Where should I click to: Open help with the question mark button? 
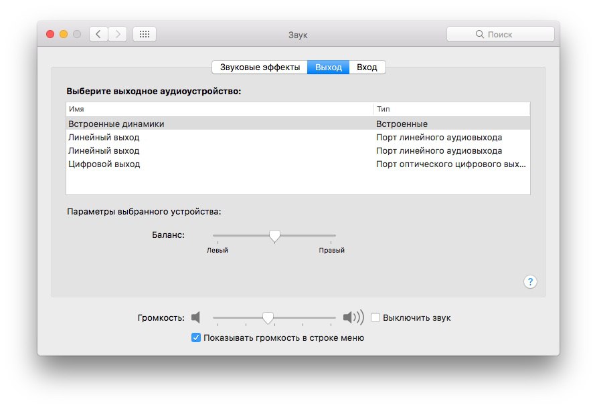[530, 281]
